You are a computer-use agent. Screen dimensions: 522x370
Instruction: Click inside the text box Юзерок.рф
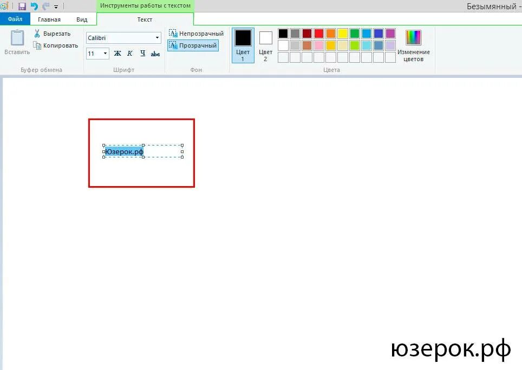(143, 151)
